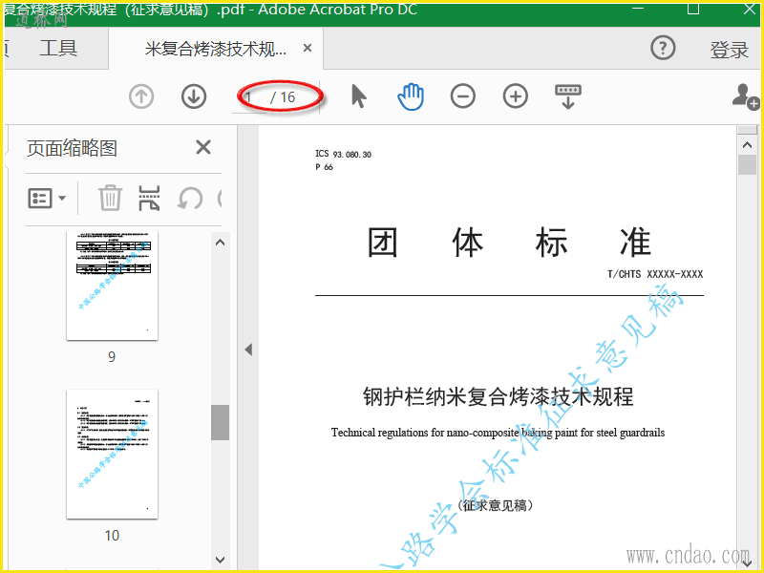This screenshot has height=573, width=764.
Task: Zoom in with the plus button
Action: pyautogui.click(x=516, y=96)
